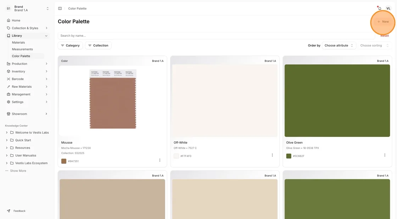Viewport: 397px width, 219px height.
Task: Open the Category filter
Action: coord(70,46)
